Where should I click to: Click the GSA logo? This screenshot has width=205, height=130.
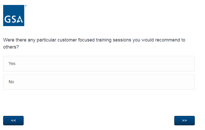(14, 15)
